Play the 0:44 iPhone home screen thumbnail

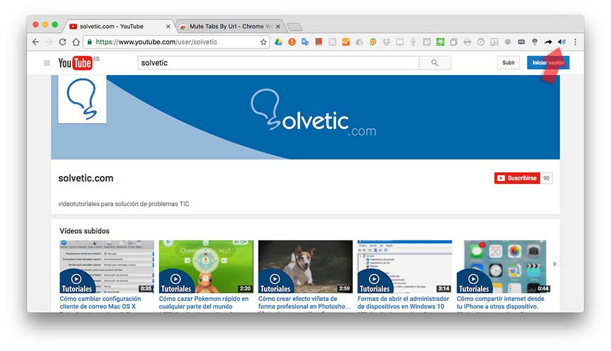coord(503,267)
